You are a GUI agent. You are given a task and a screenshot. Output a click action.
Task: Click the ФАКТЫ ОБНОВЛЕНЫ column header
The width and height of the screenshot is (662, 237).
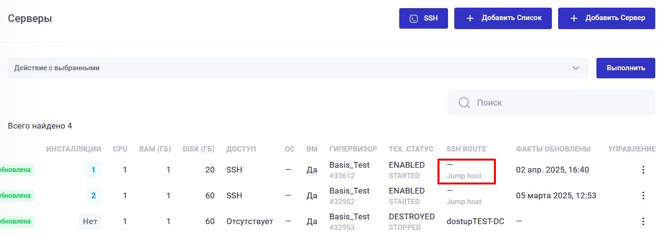point(553,149)
